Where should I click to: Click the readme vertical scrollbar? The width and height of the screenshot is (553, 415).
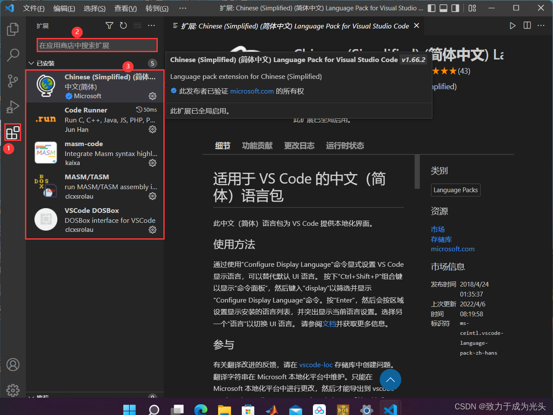coord(417,172)
